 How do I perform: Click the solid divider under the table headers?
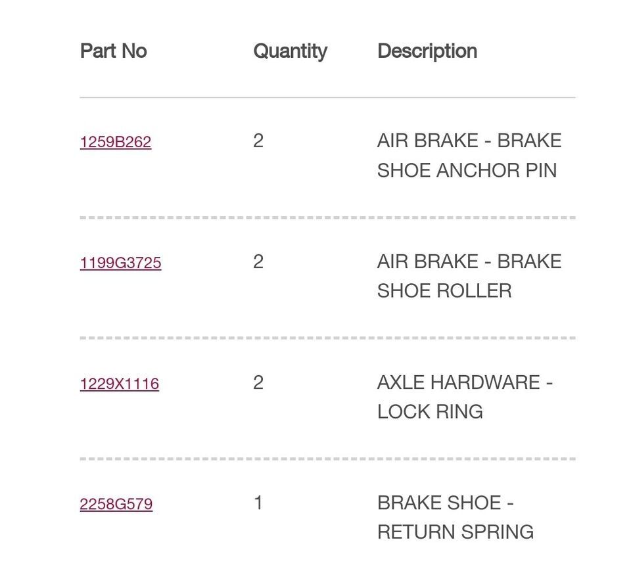click(327, 97)
